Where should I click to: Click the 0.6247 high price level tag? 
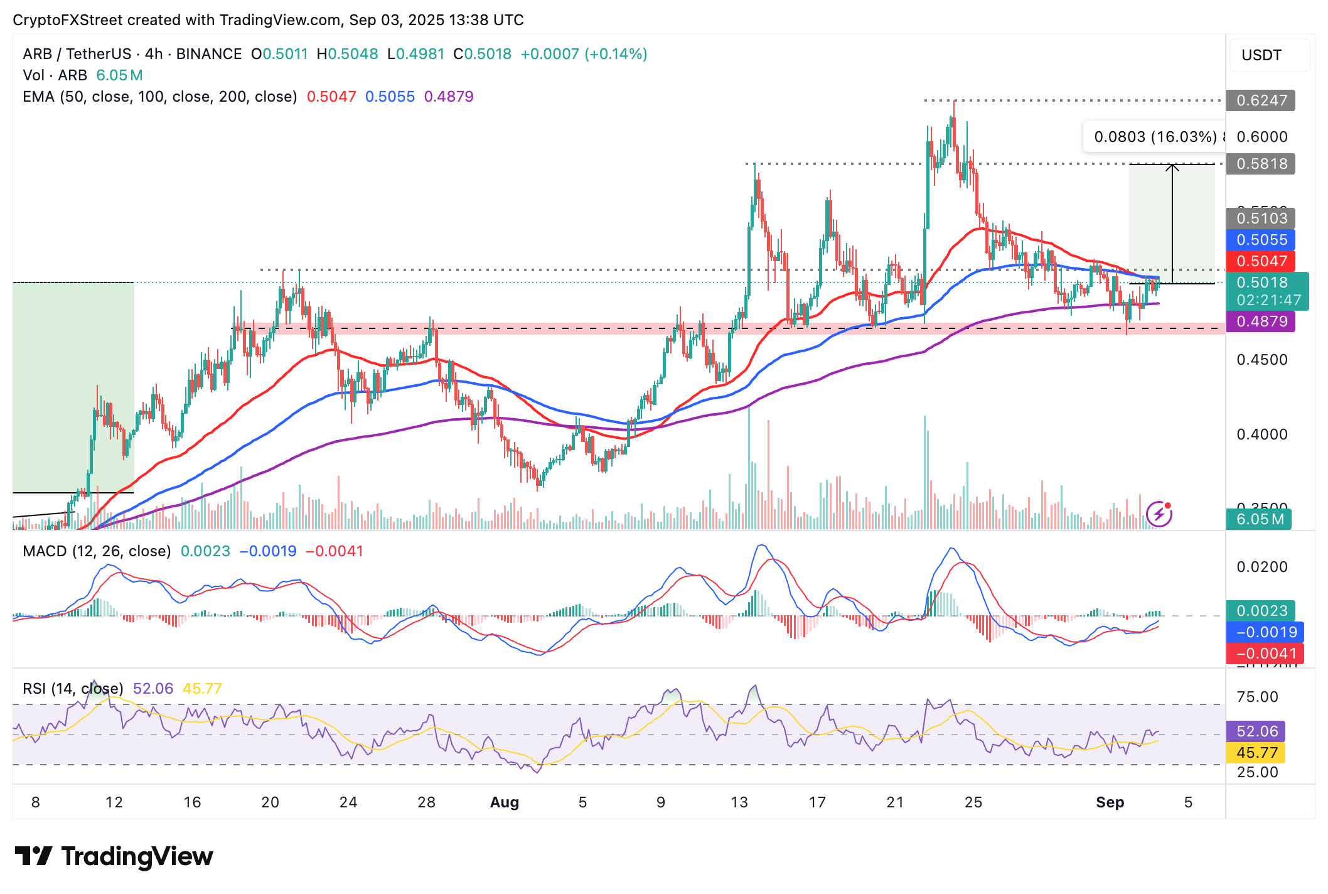(1261, 100)
